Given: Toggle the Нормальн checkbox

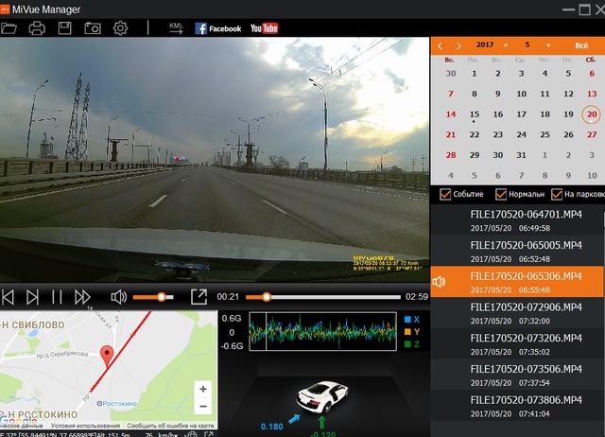Looking at the screenshot, I should [x=501, y=194].
